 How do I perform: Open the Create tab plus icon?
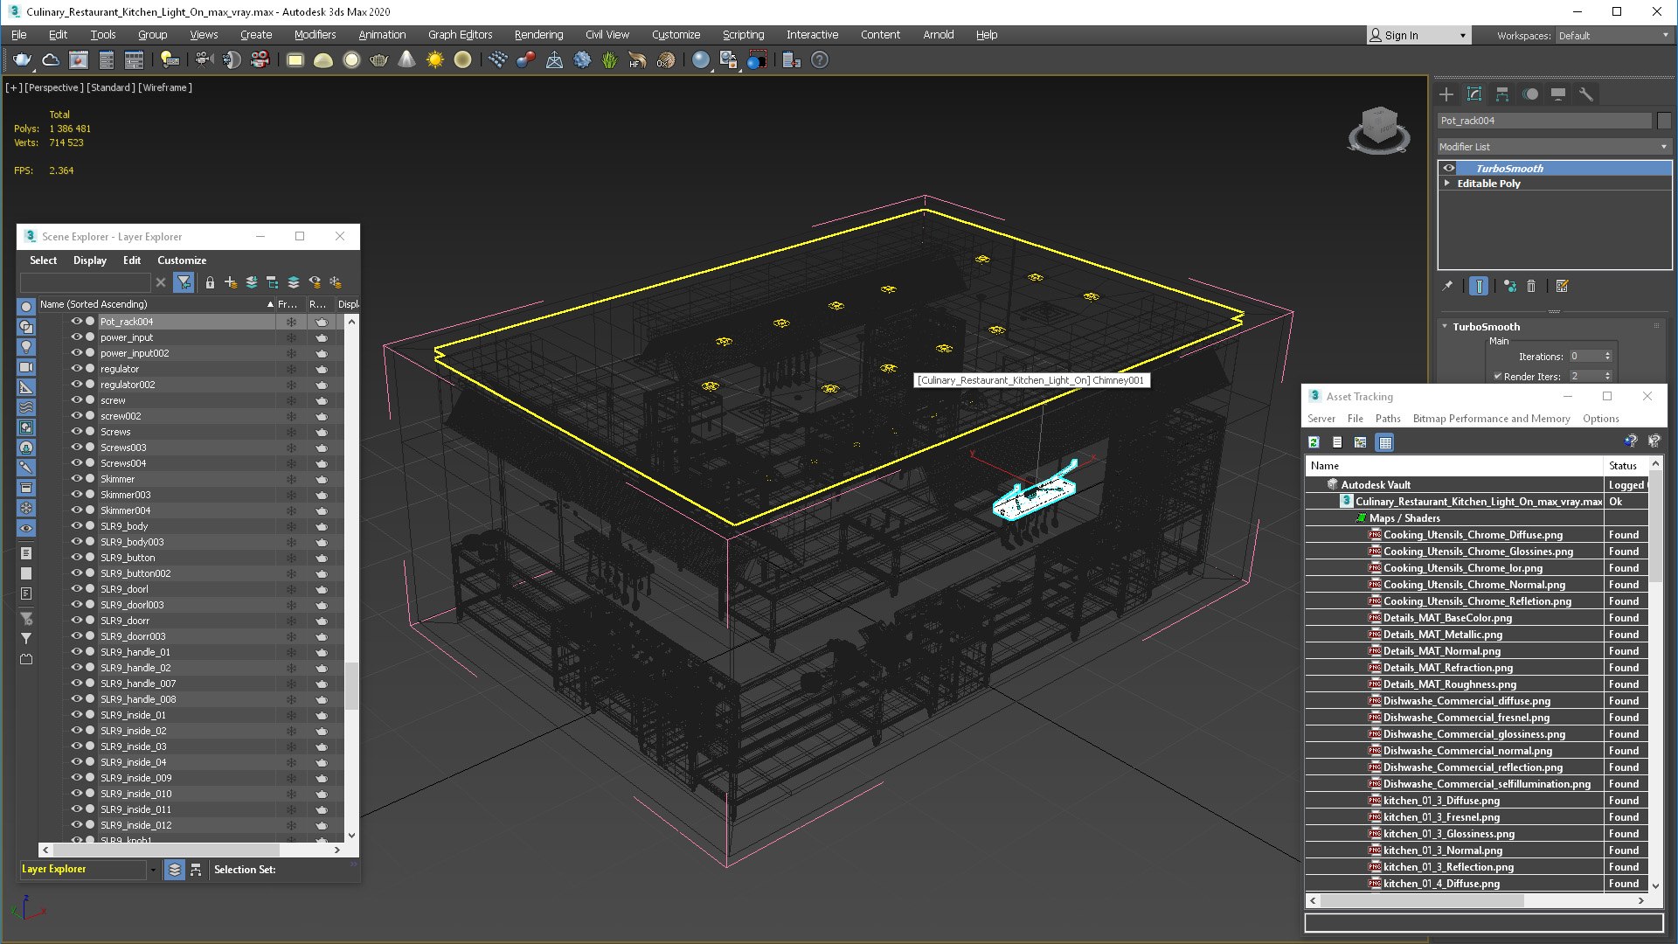point(1446,94)
